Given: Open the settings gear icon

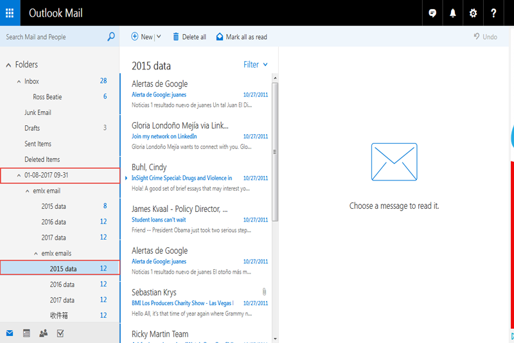Looking at the screenshot, I should point(473,13).
